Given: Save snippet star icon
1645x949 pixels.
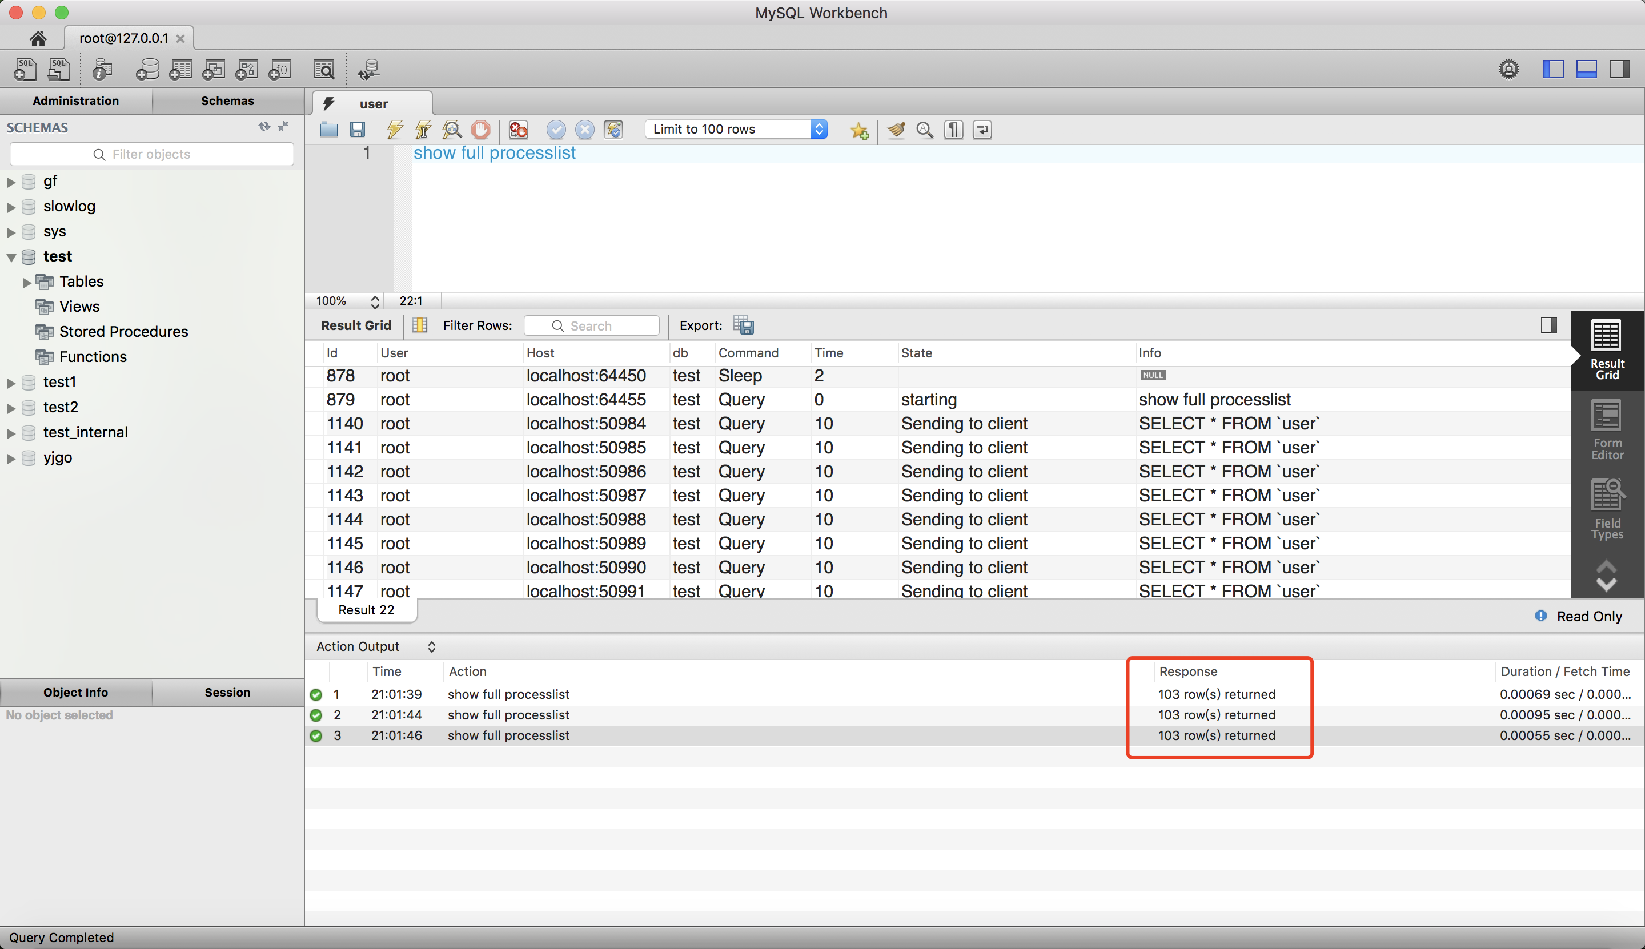Looking at the screenshot, I should [x=859, y=130].
